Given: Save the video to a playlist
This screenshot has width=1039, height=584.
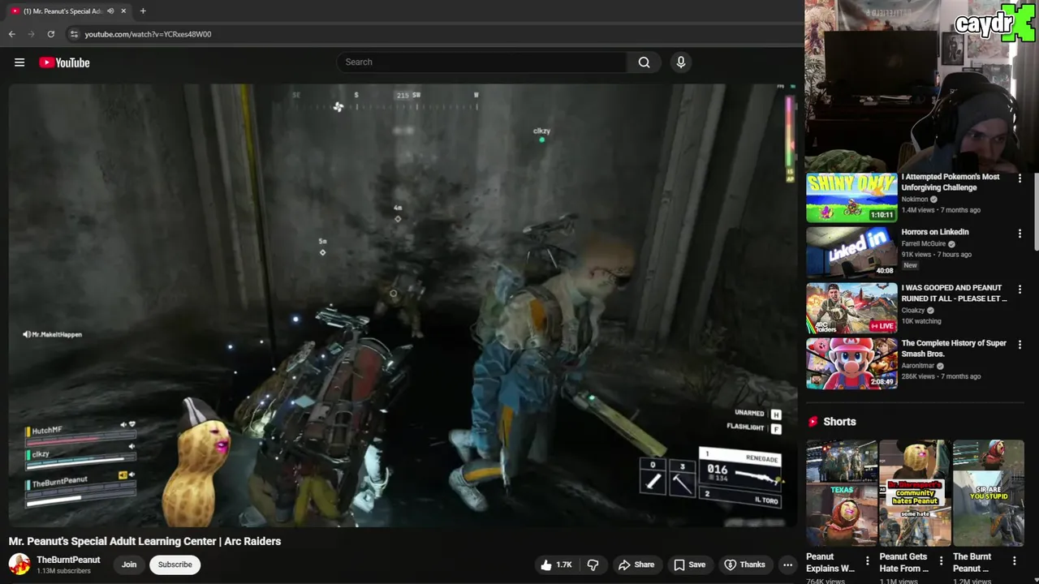Looking at the screenshot, I should tap(690, 565).
